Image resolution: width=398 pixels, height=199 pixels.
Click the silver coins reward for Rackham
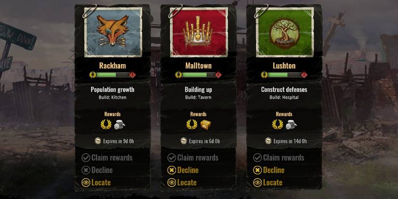pyautogui.click(x=119, y=124)
